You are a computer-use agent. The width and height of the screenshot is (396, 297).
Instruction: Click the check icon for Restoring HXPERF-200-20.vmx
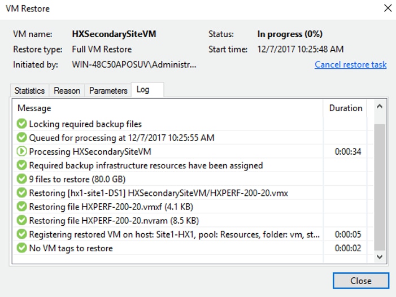pyautogui.click(x=21, y=193)
